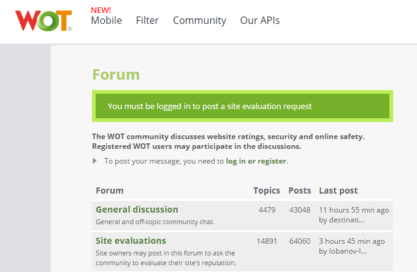Click posts count 64060
The image size is (417, 272).
(x=300, y=241)
